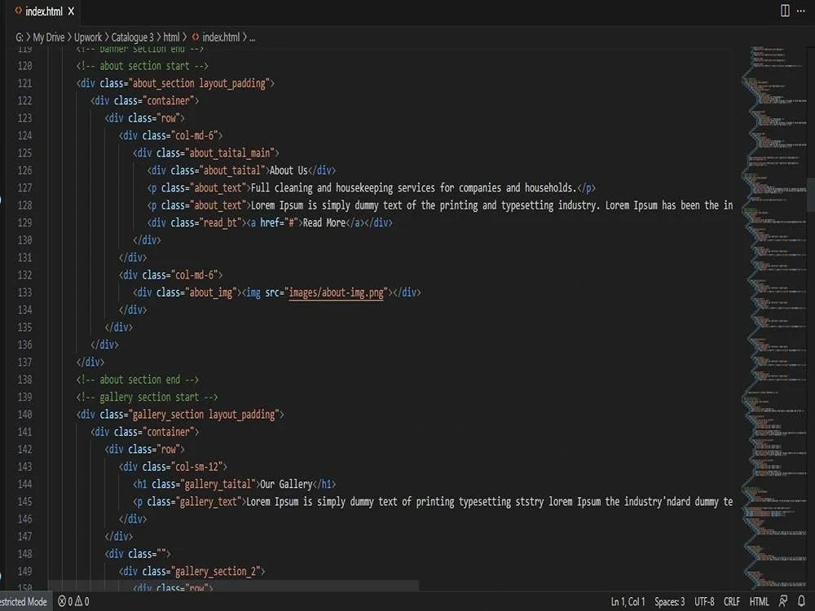Open errors and warnings problems indicator
The width and height of the screenshot is (815, 611).
[x=73, y=602]
